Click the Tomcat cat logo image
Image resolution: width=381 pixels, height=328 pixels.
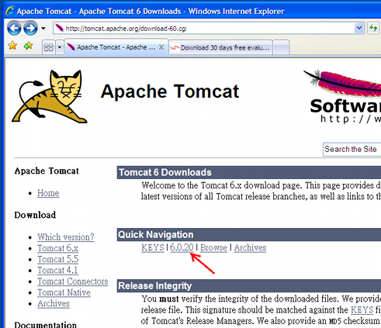pos(50,96)
